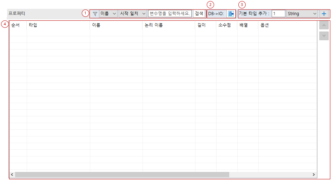331x180 pixels.
Task: Open the String type dropdown
Action: (302, 14)
